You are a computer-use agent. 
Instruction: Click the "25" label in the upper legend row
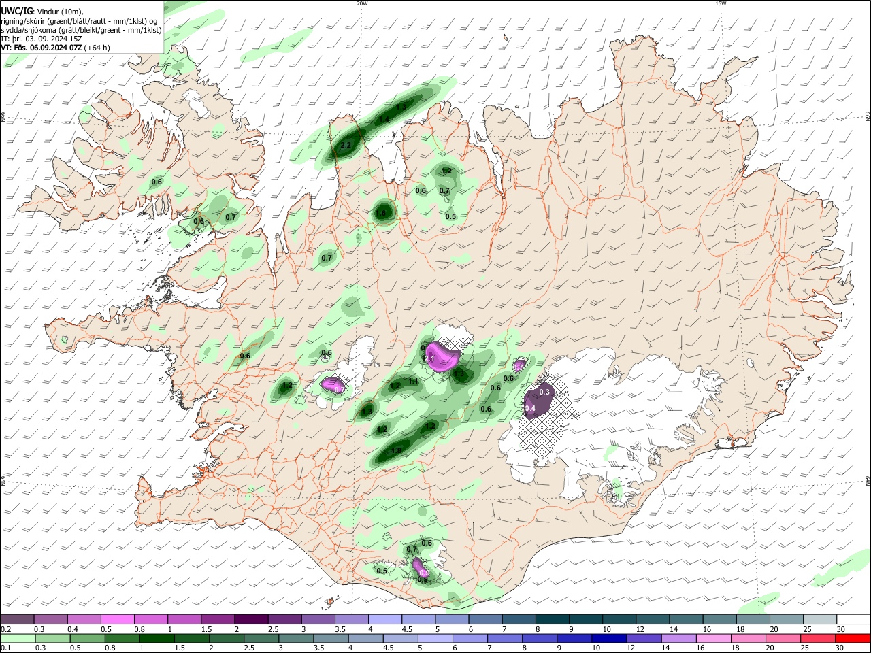[x=806, y=629]
